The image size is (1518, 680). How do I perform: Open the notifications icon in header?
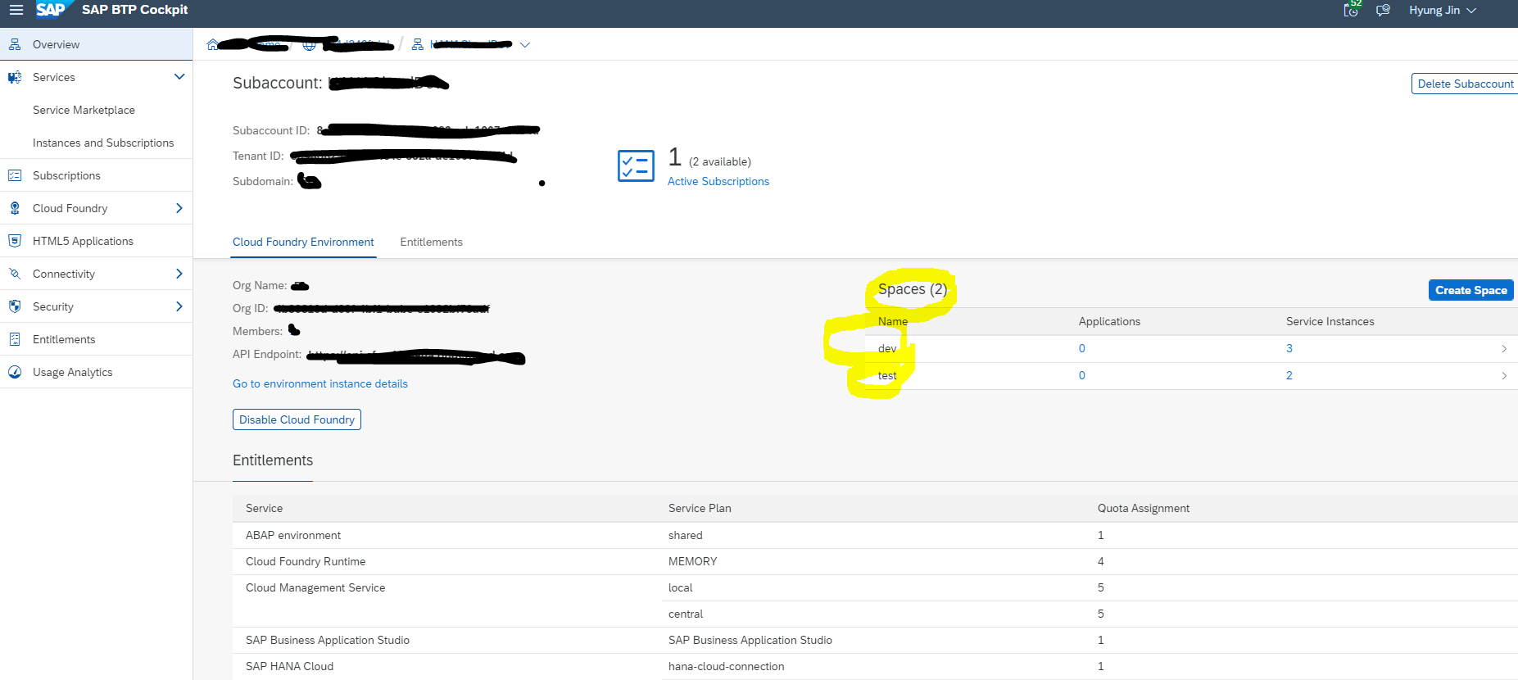[x=1351, y=10]
